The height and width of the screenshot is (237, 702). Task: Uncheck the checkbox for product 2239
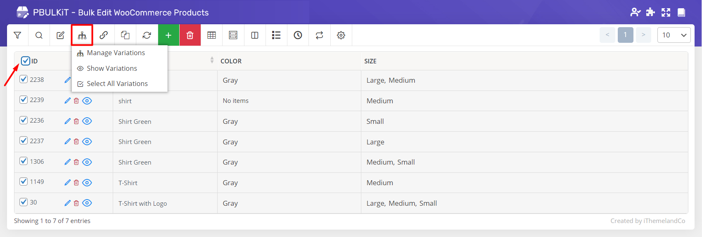pos(24,100)
